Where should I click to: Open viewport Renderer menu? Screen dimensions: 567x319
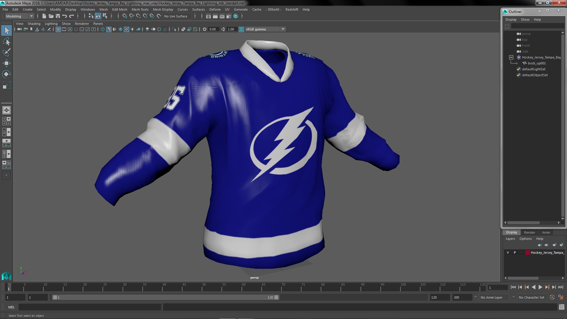[82, 24]
